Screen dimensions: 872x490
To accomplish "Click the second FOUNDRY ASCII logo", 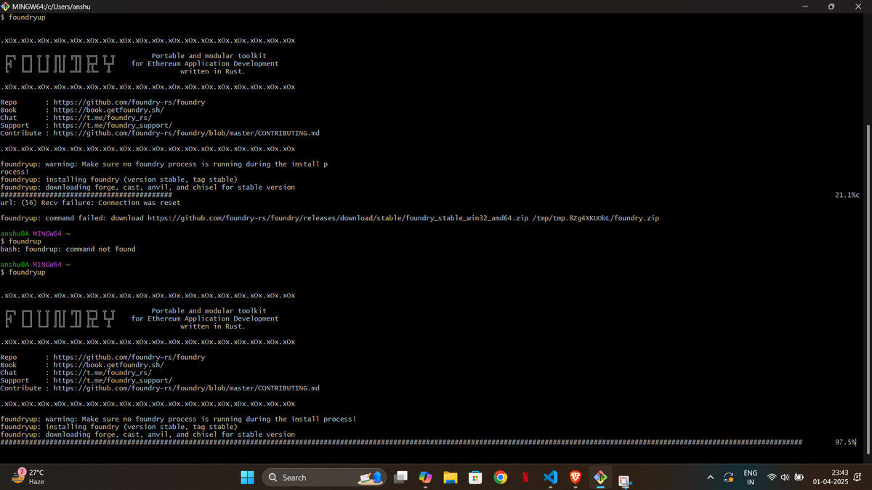I will (60, 318).
